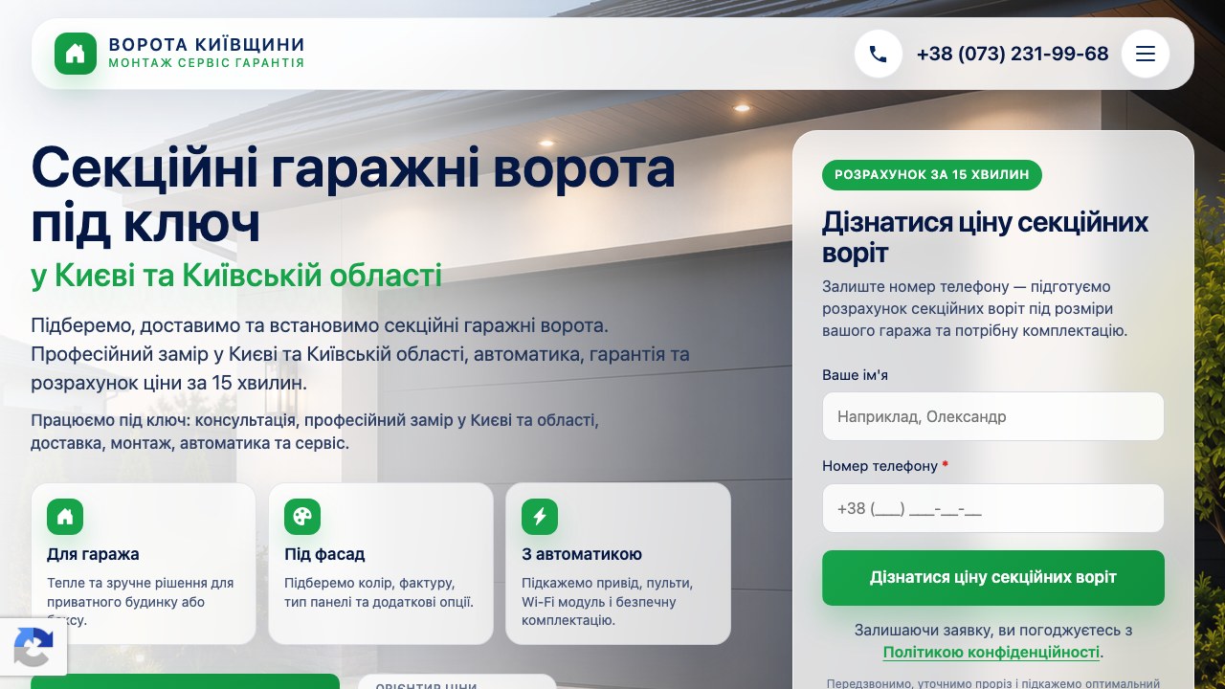1225x689 pixels.
Task: Click paragraph starting 'Підберемо, доставимо та встановимо'
Action: [x=360, y=354]
